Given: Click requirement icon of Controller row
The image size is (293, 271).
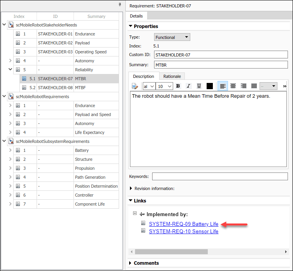Looking at the screenshot, I should coord(18,195).
